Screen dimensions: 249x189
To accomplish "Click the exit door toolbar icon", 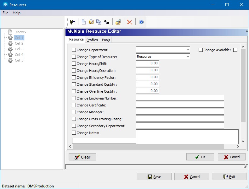I will pyautogui.click(x=73, y=22).
